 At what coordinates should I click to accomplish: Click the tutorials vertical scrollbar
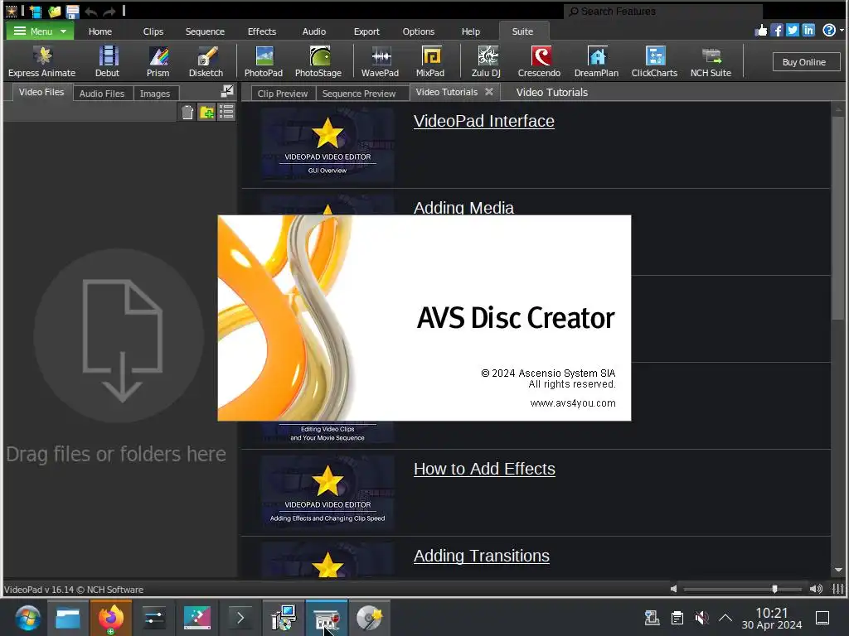coord(838,216)
